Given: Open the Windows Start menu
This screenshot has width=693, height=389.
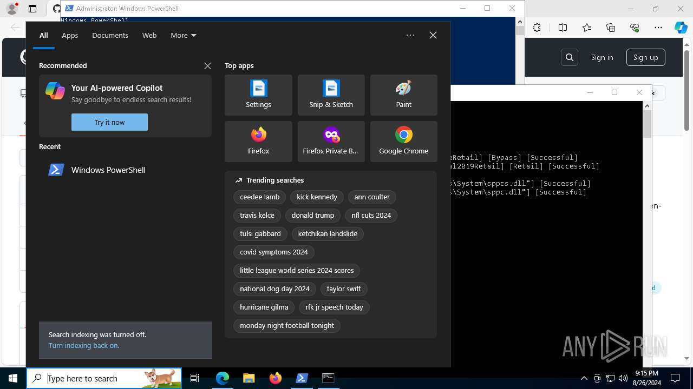Looking at the screenshot, I should tap(13, 378).
